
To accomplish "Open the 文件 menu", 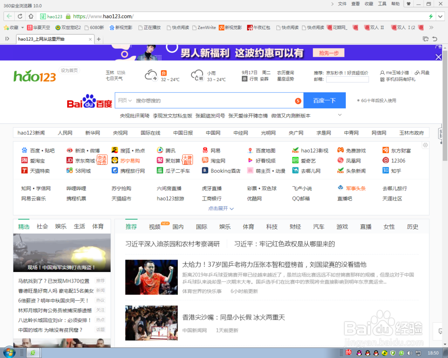I will click(x=342, y=4).
